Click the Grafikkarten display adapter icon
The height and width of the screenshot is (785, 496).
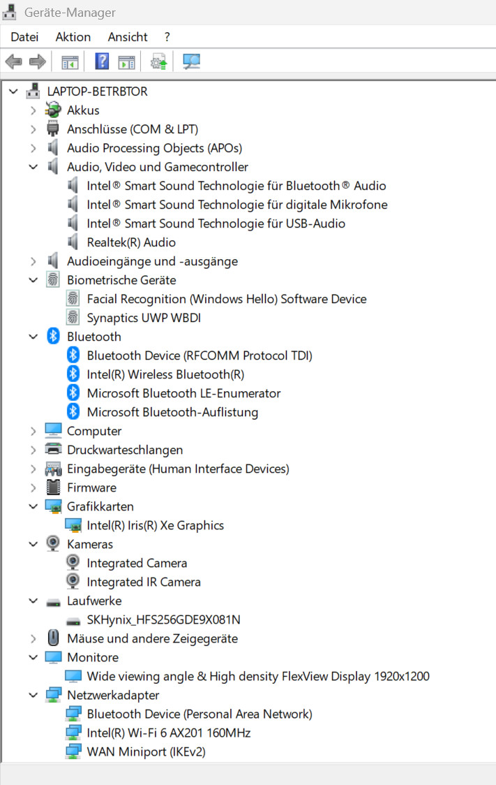pos(53,506)
